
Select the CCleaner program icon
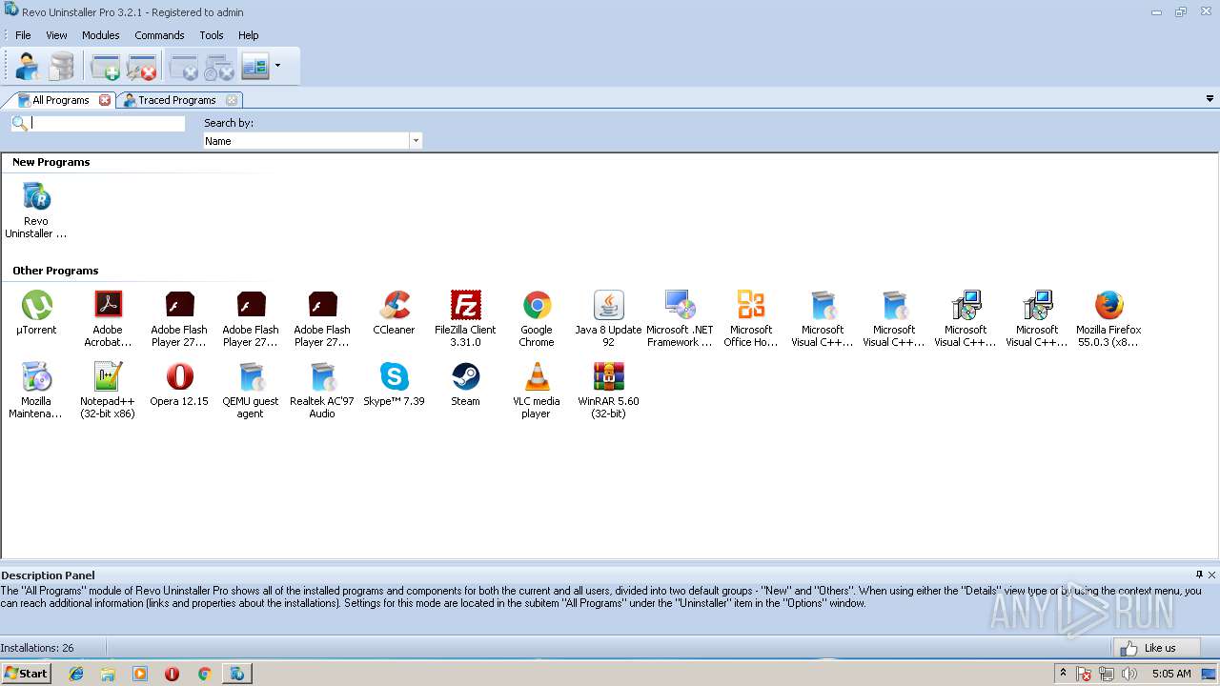394,313
